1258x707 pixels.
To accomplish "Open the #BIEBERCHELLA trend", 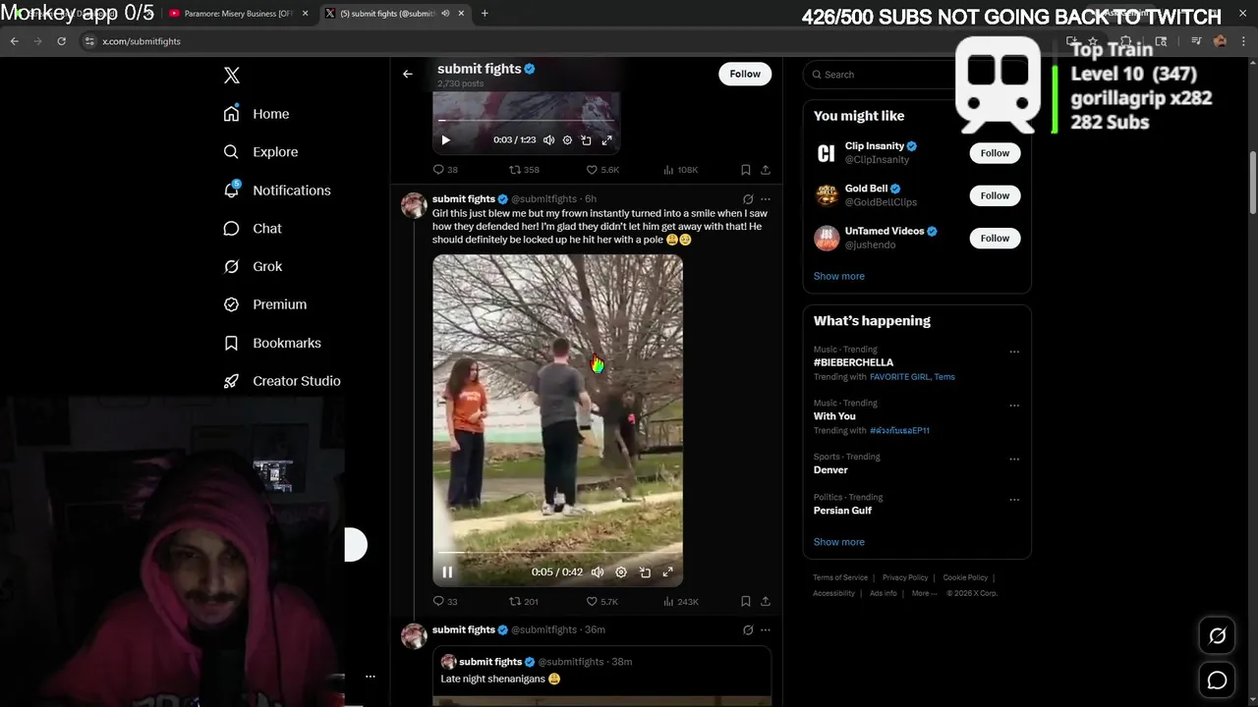I will pos(853,362).
